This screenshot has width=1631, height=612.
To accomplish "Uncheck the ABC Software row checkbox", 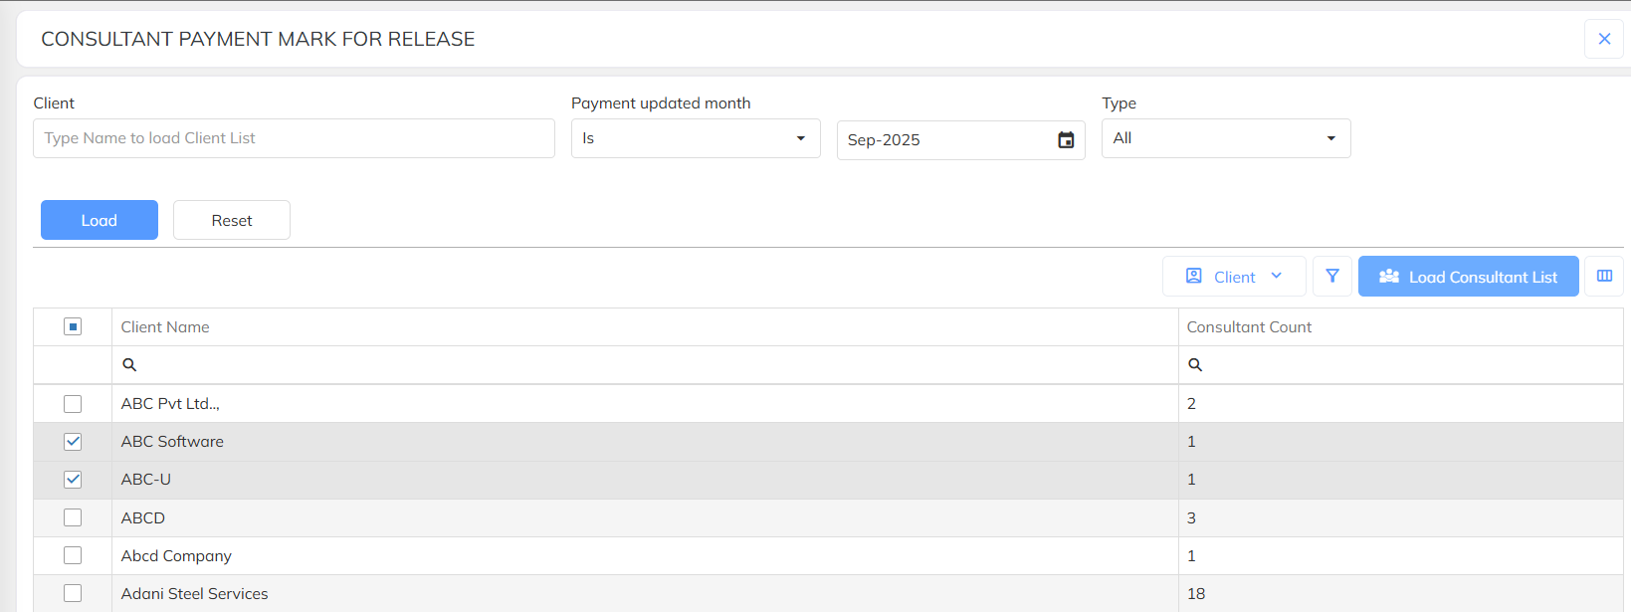I will [x=73, y=442].
